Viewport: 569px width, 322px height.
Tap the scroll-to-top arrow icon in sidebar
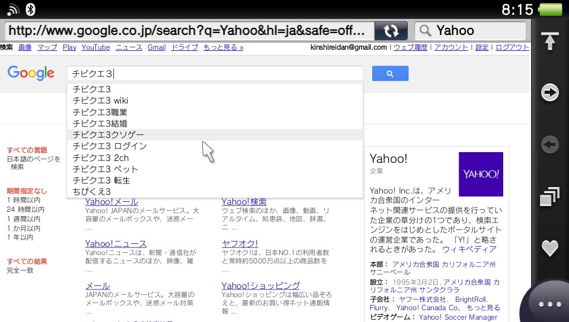coord(550,41)
